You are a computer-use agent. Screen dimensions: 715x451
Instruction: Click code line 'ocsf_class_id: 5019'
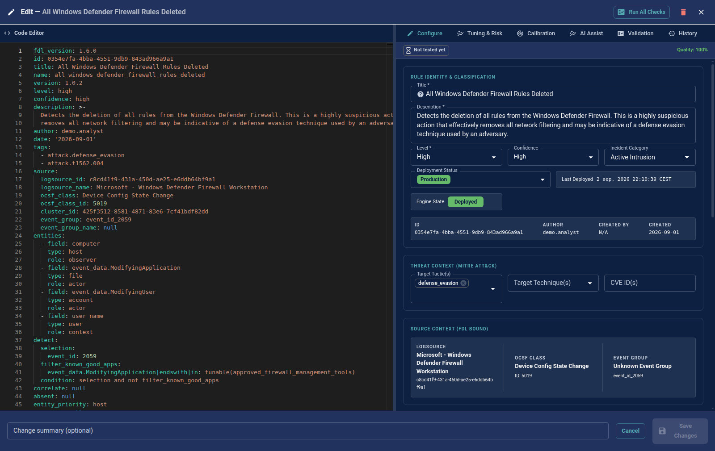[x=74, y=204]
